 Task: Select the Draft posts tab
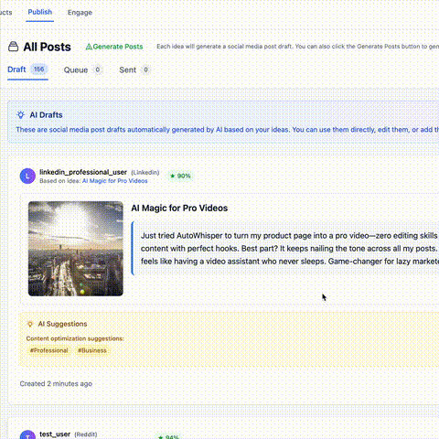pyautogui.click(x=27, y=70)
